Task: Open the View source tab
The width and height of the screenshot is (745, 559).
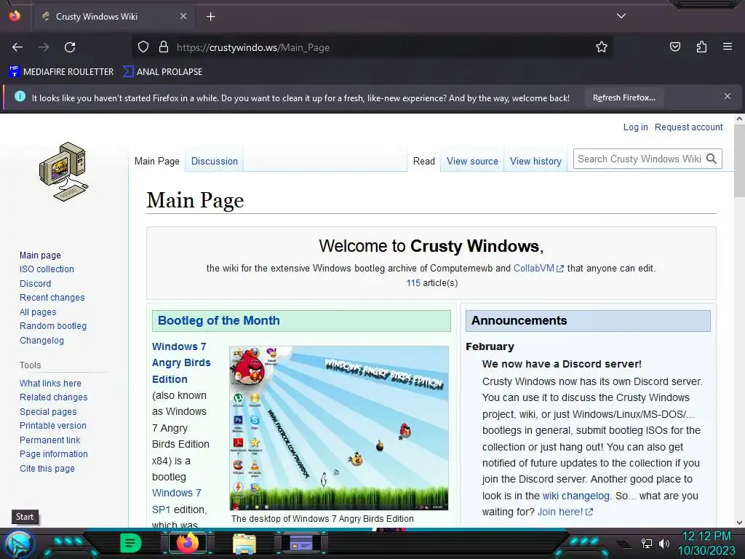Action: (x=472, y=161)
